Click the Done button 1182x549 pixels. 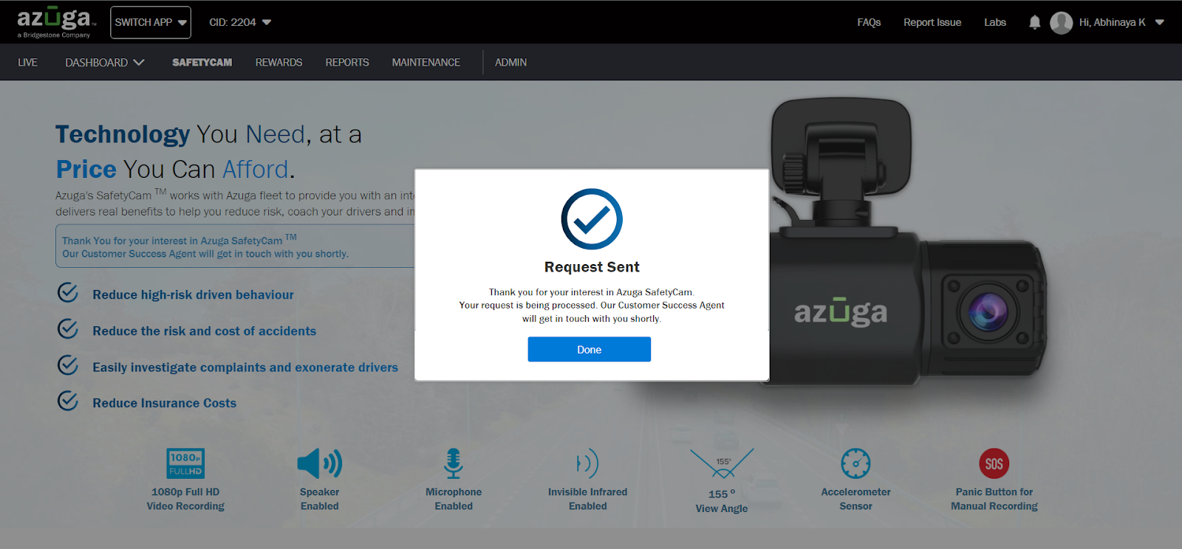coord(589,349)
